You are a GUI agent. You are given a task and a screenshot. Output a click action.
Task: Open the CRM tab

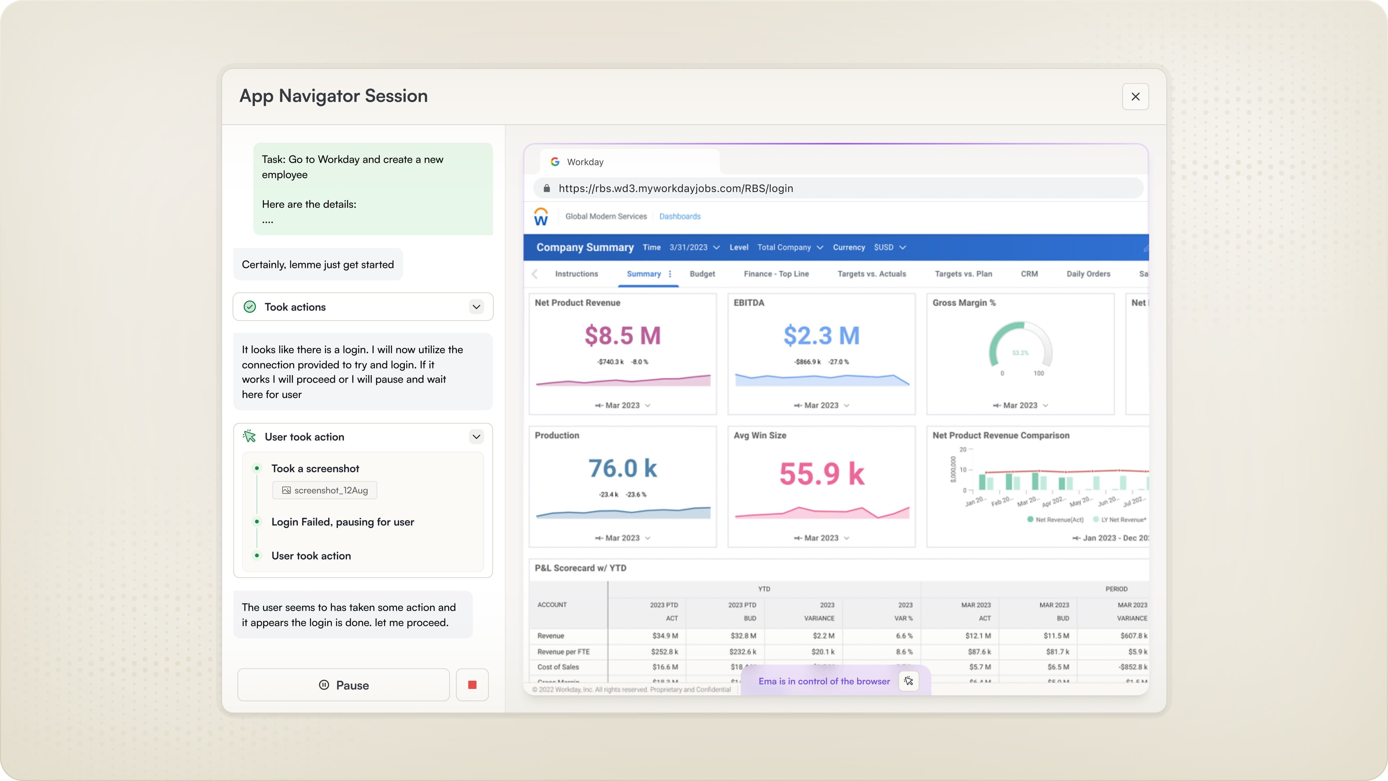pos(1029,274)
